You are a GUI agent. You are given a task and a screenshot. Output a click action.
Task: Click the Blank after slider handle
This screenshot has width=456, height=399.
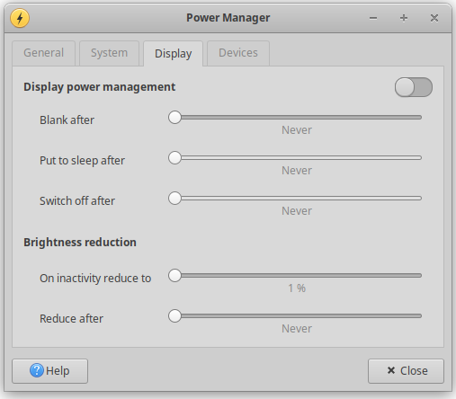pos(174,118)
